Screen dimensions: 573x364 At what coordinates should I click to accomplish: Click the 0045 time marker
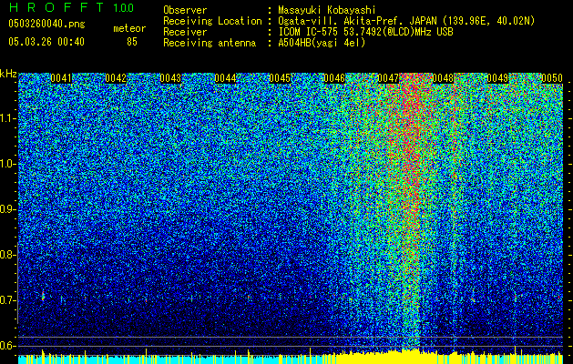280,78
